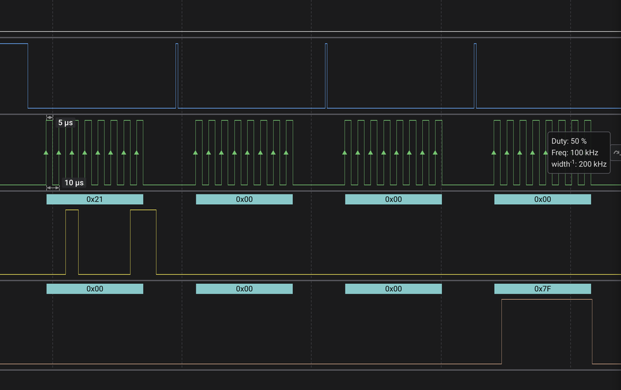The width and height of the screenshot is (621, 390).
Task: Click the 10 µs period label
Action: [x=74, y=183]
